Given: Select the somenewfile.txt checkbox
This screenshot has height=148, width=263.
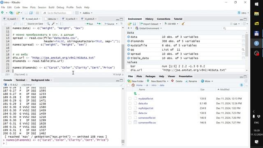Looking at the screenshot, I should pos(130,118).
